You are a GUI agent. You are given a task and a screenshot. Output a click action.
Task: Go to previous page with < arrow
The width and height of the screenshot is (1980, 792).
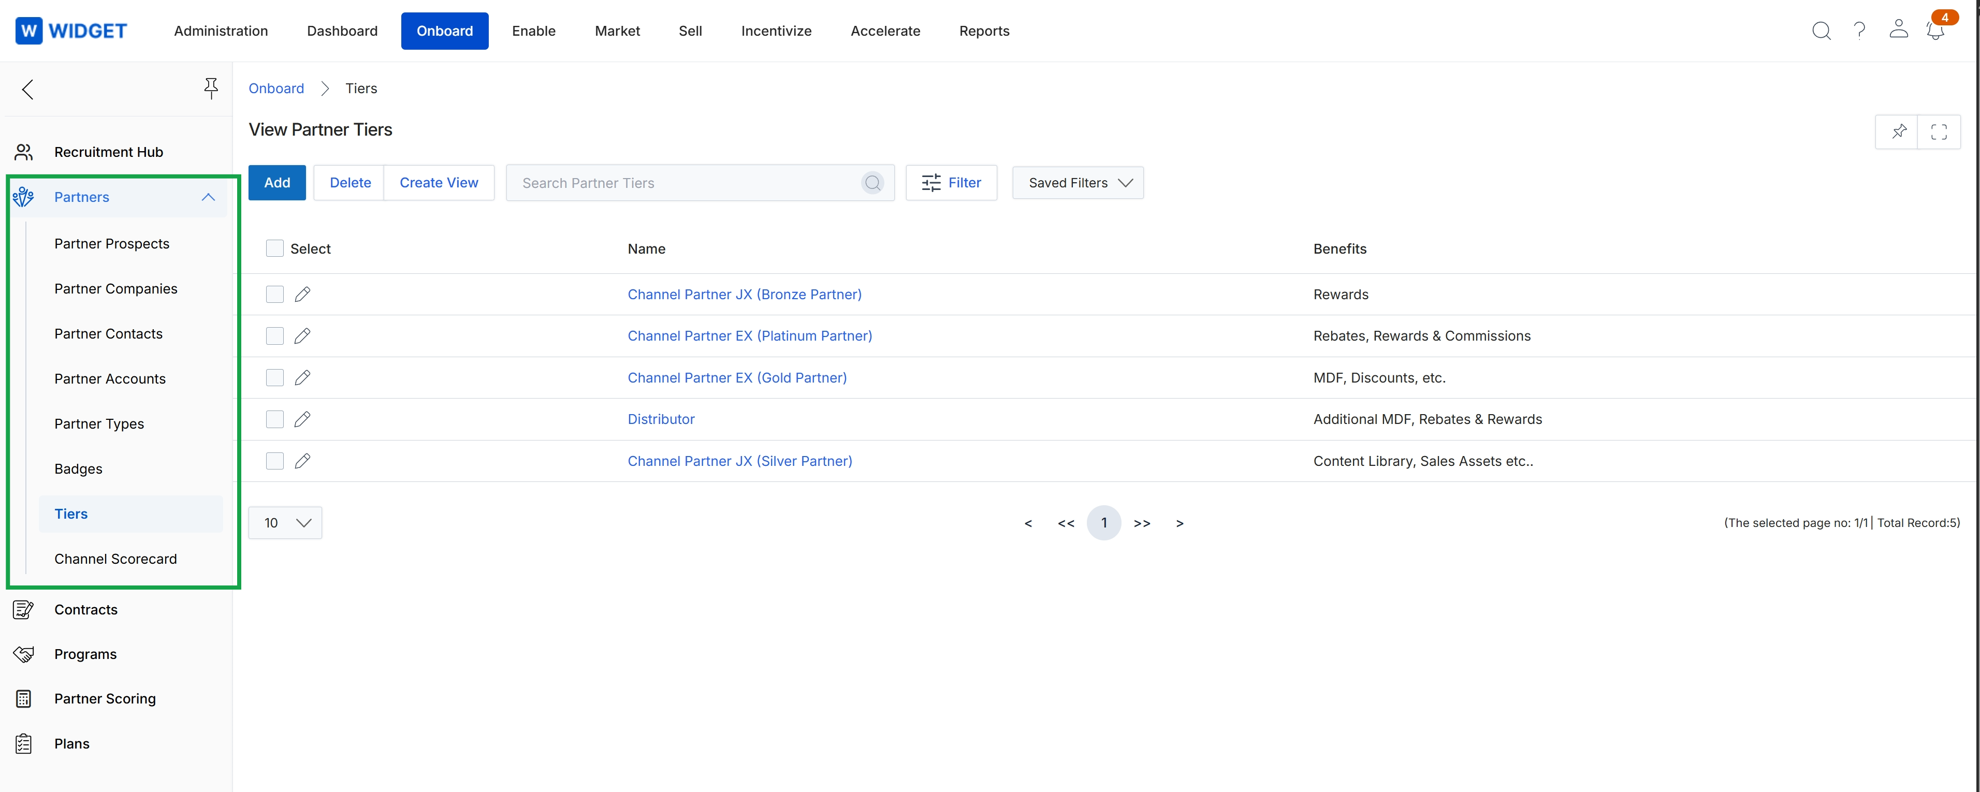(1028, 523)
